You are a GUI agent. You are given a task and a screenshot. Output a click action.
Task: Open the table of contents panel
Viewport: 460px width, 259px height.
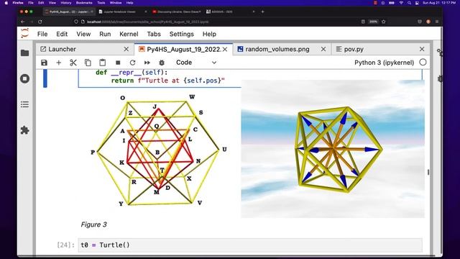[x=25, y=104]
